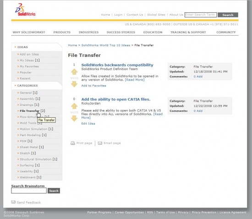Vote up SolidWorks backwards compatibility idea
The width and height of the screenshot is (252, 219).
point(74,72)
